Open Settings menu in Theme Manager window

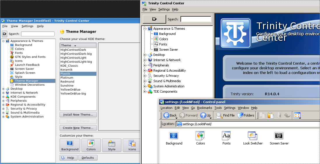[x=27, y=26]
